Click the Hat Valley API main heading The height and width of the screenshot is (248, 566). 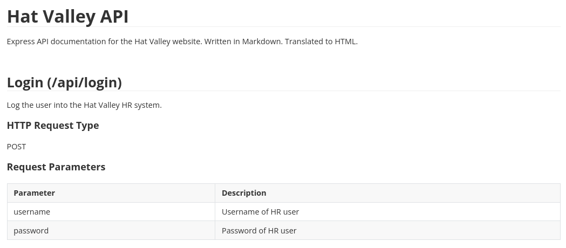[67, 16]
